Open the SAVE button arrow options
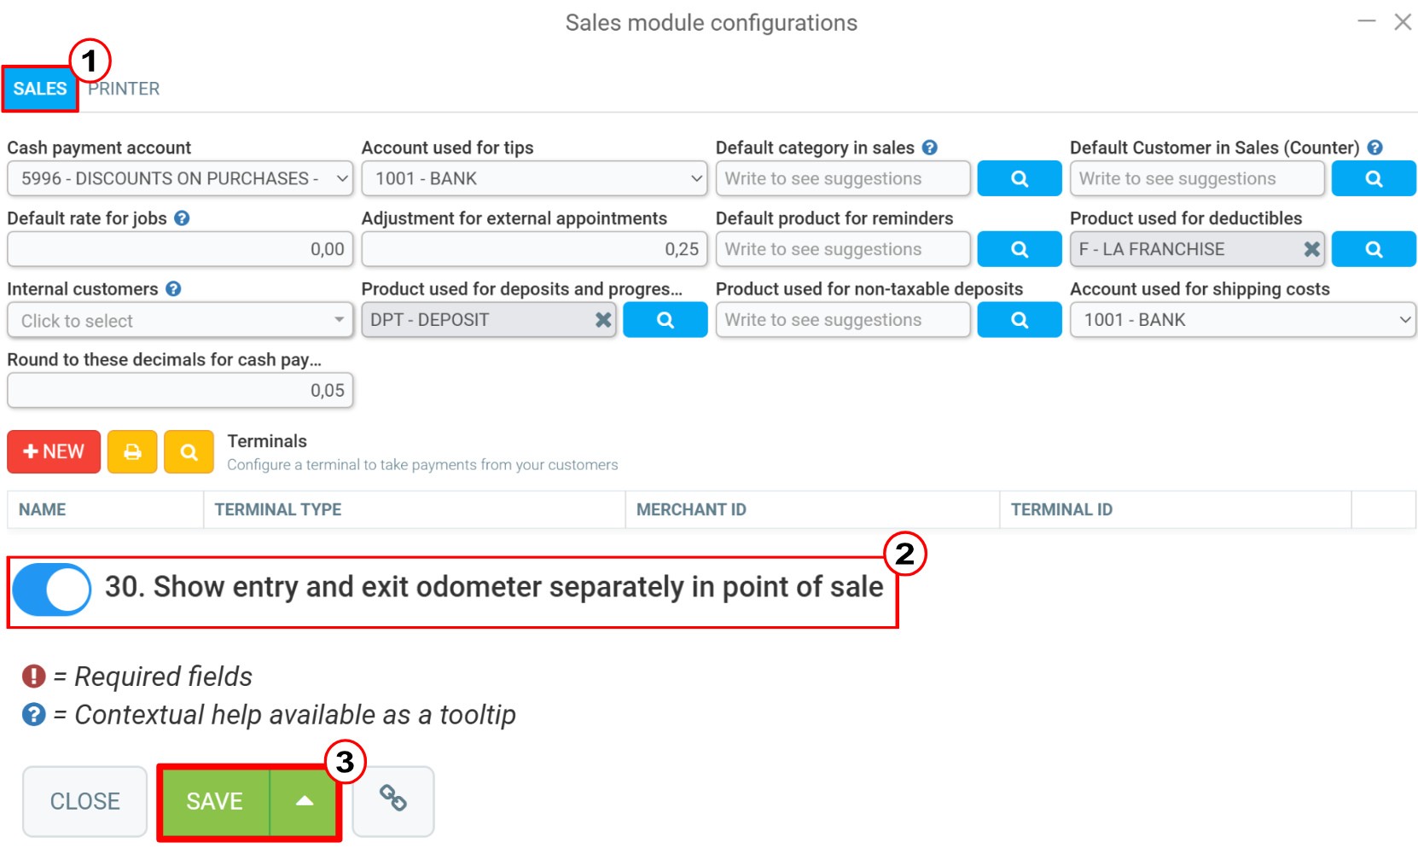This screenshot has height=848, width=1418. click(305, 801)
